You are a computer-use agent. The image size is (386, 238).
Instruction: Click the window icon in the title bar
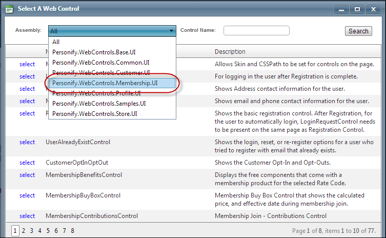coord(9,9)
